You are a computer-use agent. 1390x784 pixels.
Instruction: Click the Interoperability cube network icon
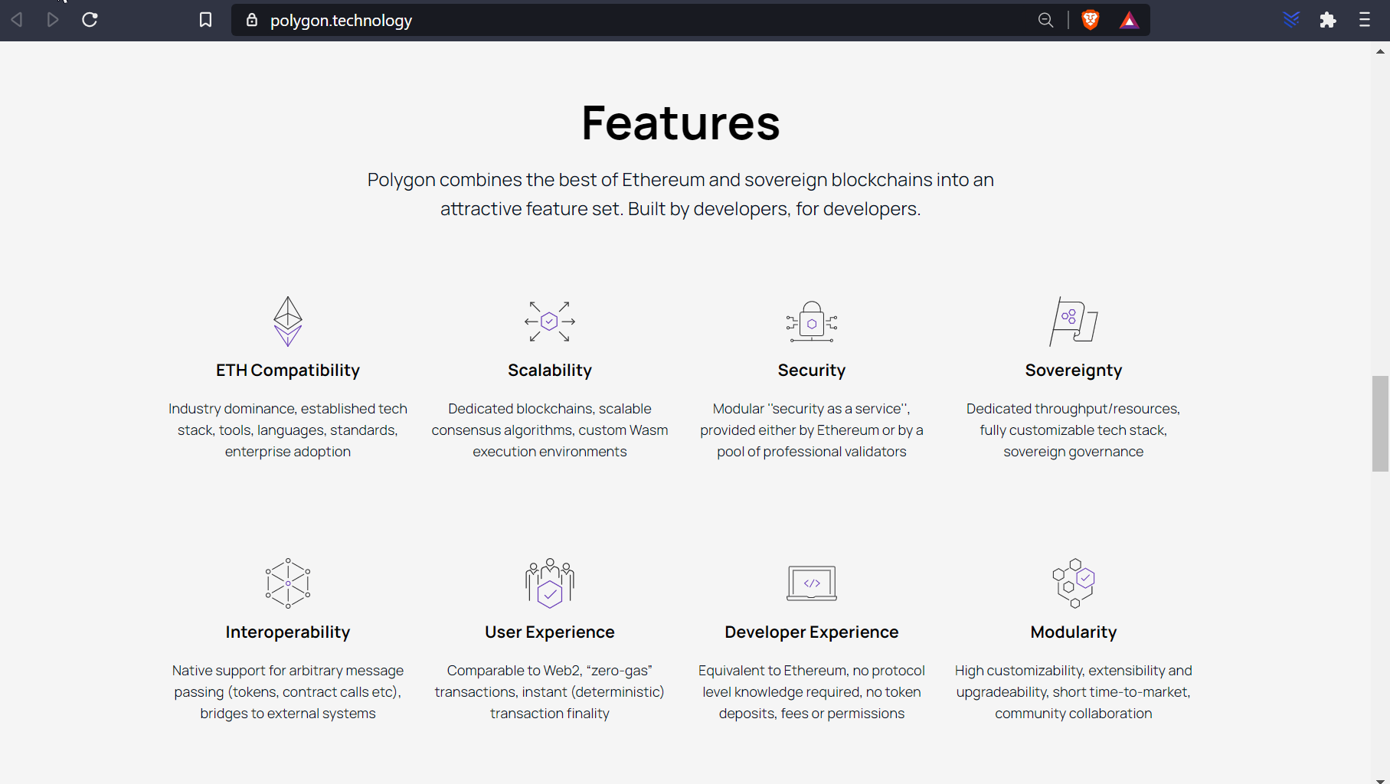288,583
